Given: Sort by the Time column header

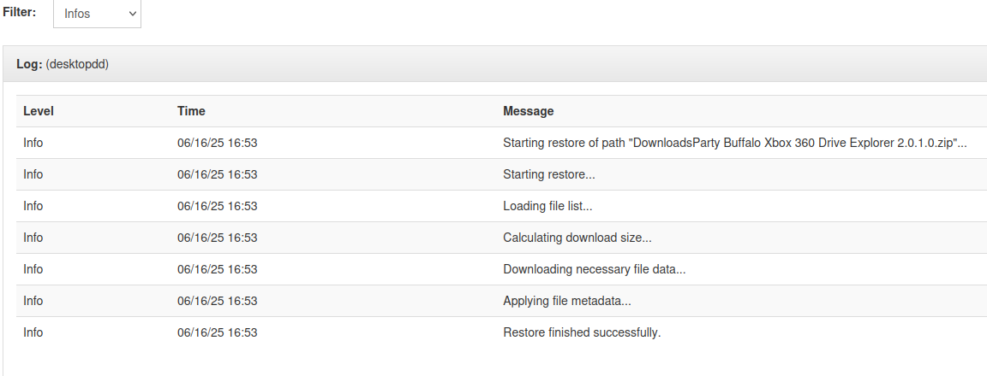Looking at the screenshot, I should point(191,111).
